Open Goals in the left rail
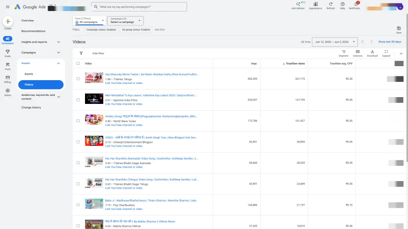This screenshot has width=408, height=229. point(8,53)
